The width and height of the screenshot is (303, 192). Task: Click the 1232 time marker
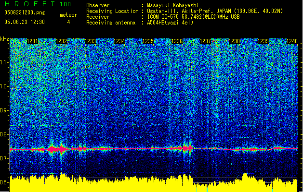click(x=61, y=41)
